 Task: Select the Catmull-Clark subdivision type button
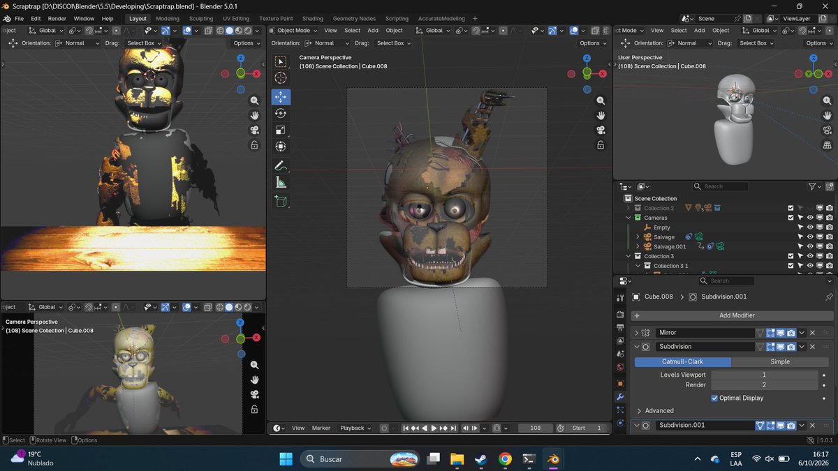682,361
